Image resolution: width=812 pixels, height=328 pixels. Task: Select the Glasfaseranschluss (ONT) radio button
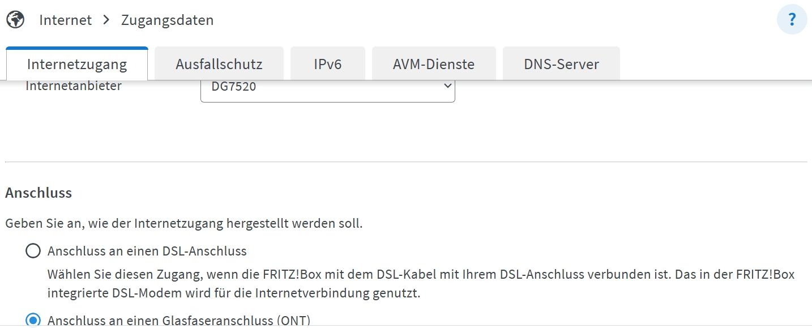click(33, 320)
